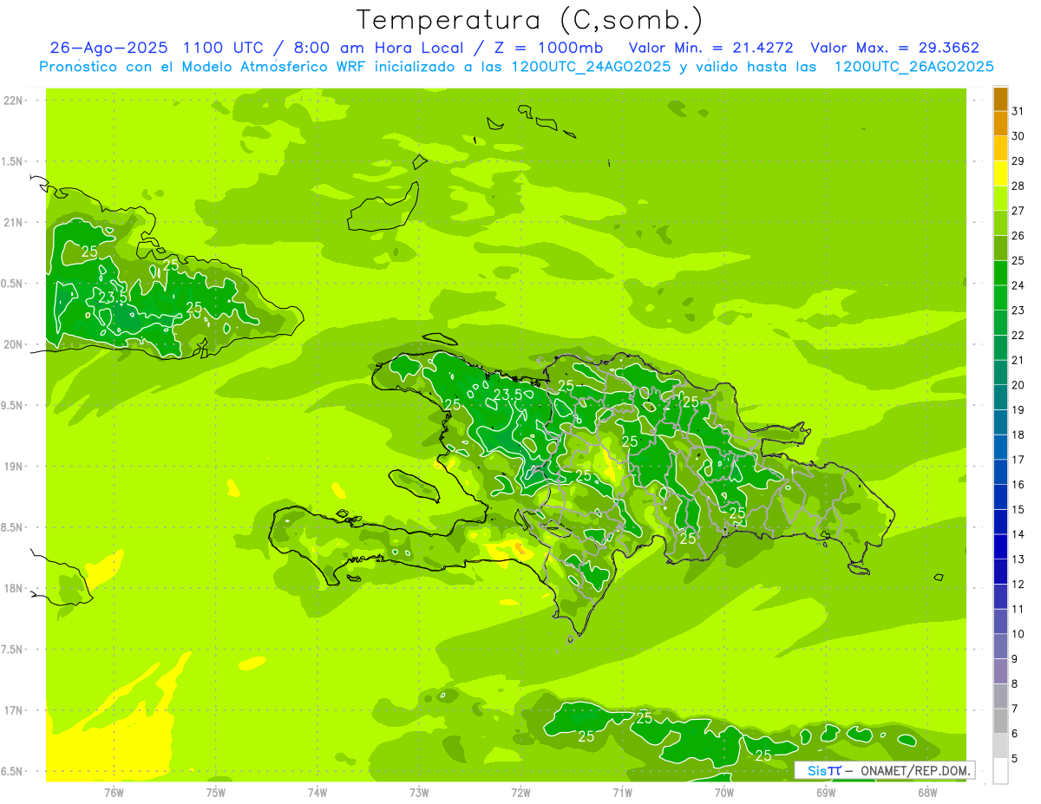Click Valor Min. = 21.4272

click(711, 48)
